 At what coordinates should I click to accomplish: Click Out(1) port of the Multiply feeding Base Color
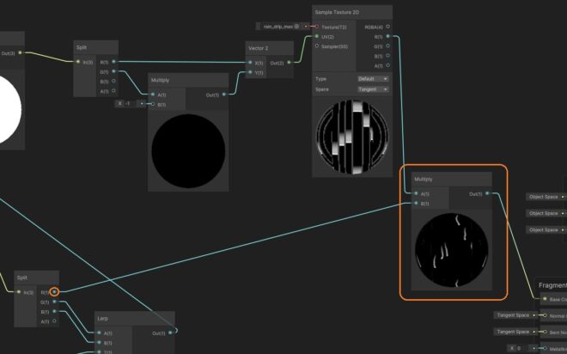click(x=487, y=193)
